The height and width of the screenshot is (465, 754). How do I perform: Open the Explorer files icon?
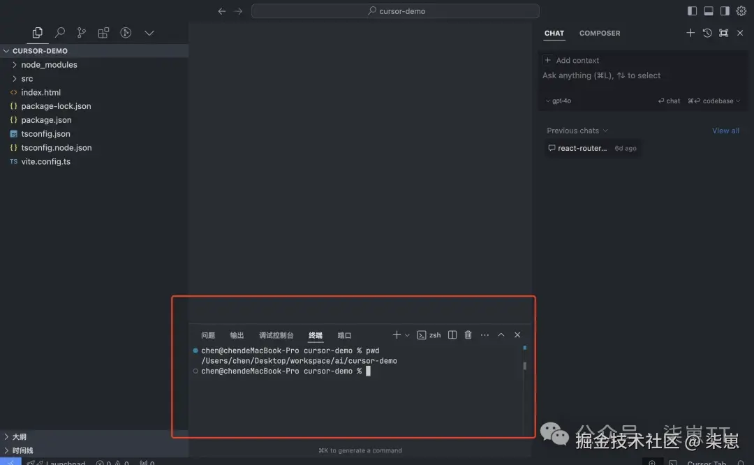coord(37,33)
